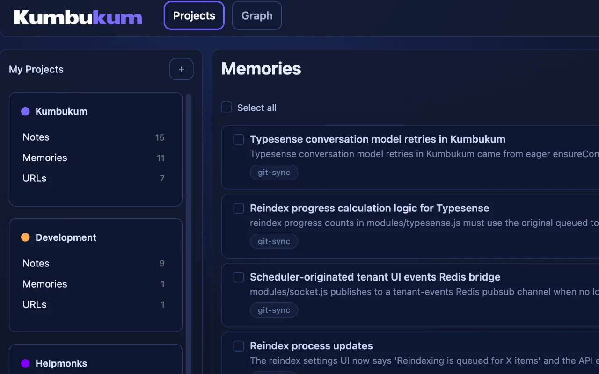
Task: Switch to the Graph tab
Action: [256, 15]
